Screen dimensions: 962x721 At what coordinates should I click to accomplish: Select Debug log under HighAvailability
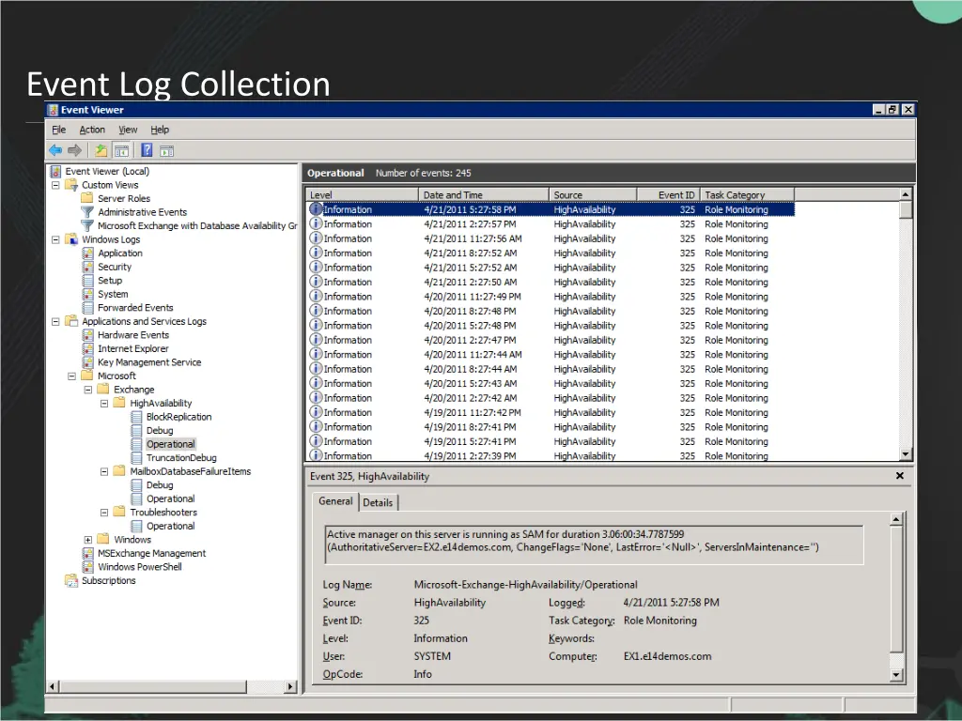point(160,430)
